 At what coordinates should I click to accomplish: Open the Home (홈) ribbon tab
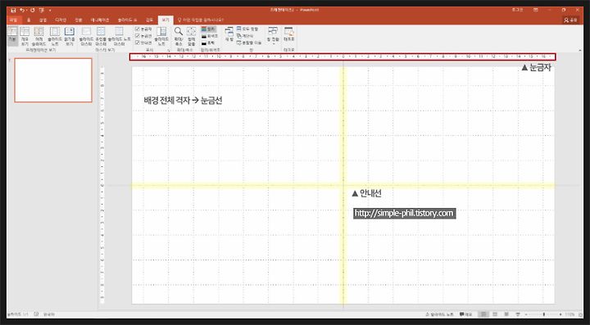pos(29,20)
